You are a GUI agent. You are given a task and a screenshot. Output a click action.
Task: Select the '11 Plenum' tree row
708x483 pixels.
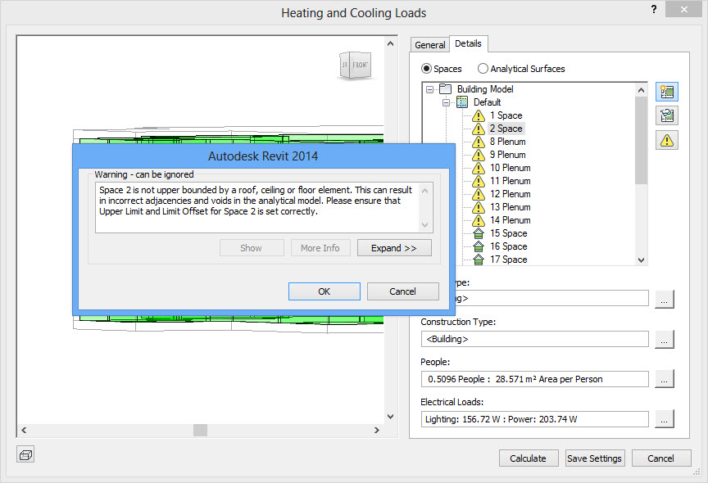[511, 181]
